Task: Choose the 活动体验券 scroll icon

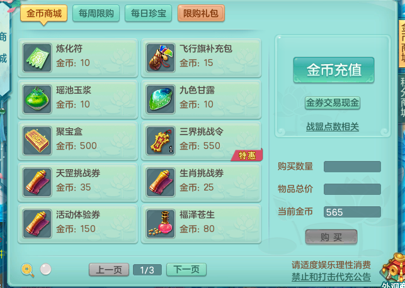Action: (x=37, y=224)
